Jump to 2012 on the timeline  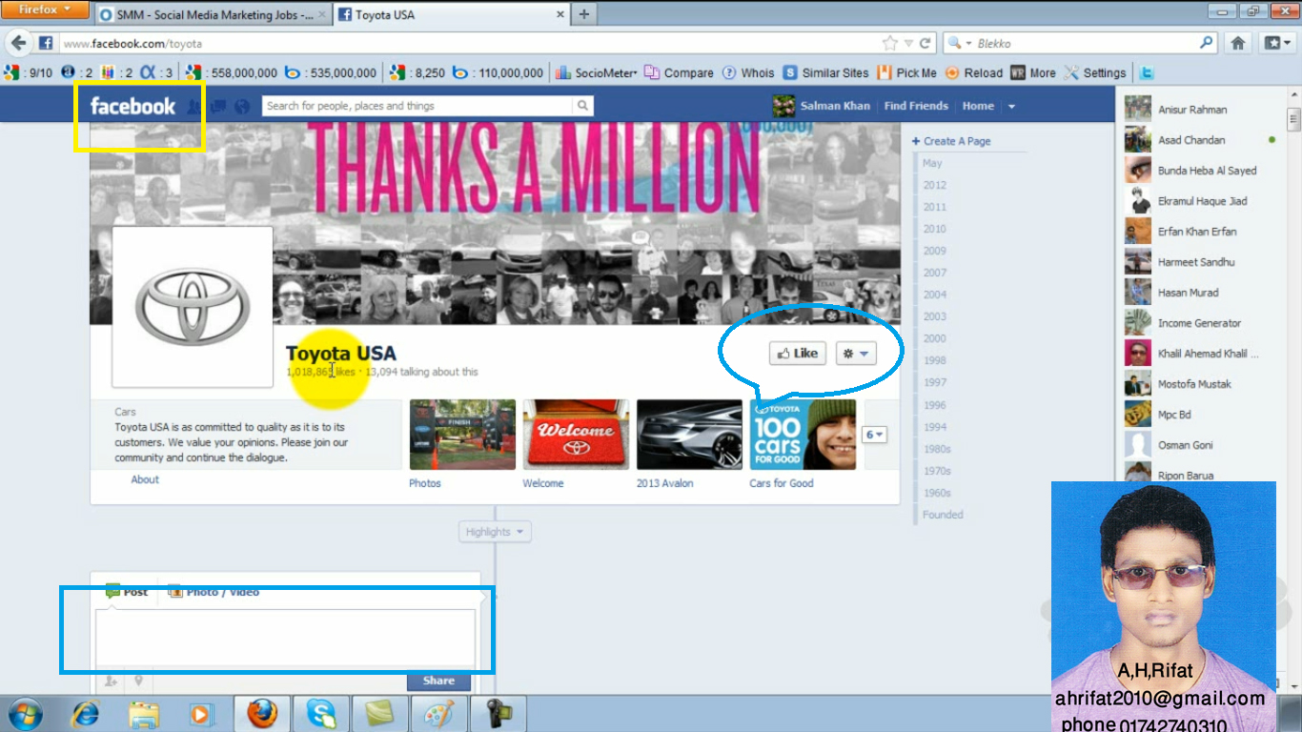coord(935,185)
